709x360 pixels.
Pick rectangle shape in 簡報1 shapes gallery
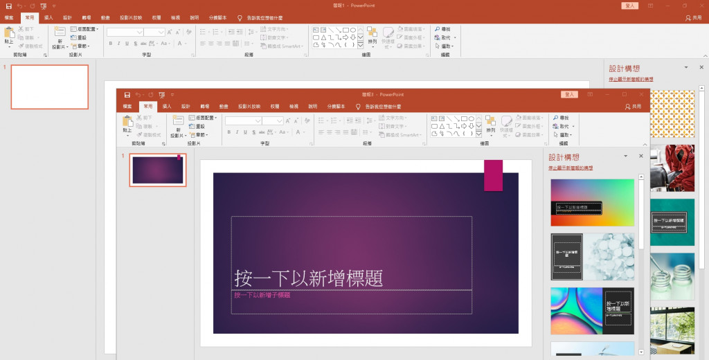pos(345,30)
